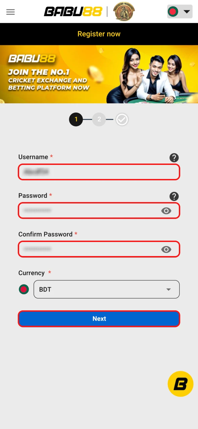Click the Babu88 logo in the header
Image resolution: width=198 pixels, height=429 pixels.
point(73,11)
